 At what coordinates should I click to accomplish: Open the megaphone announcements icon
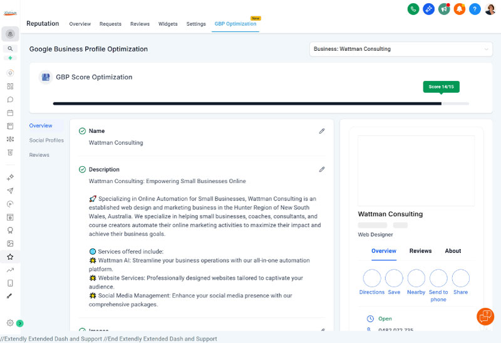pyautogui.click(x=444, y=9)
